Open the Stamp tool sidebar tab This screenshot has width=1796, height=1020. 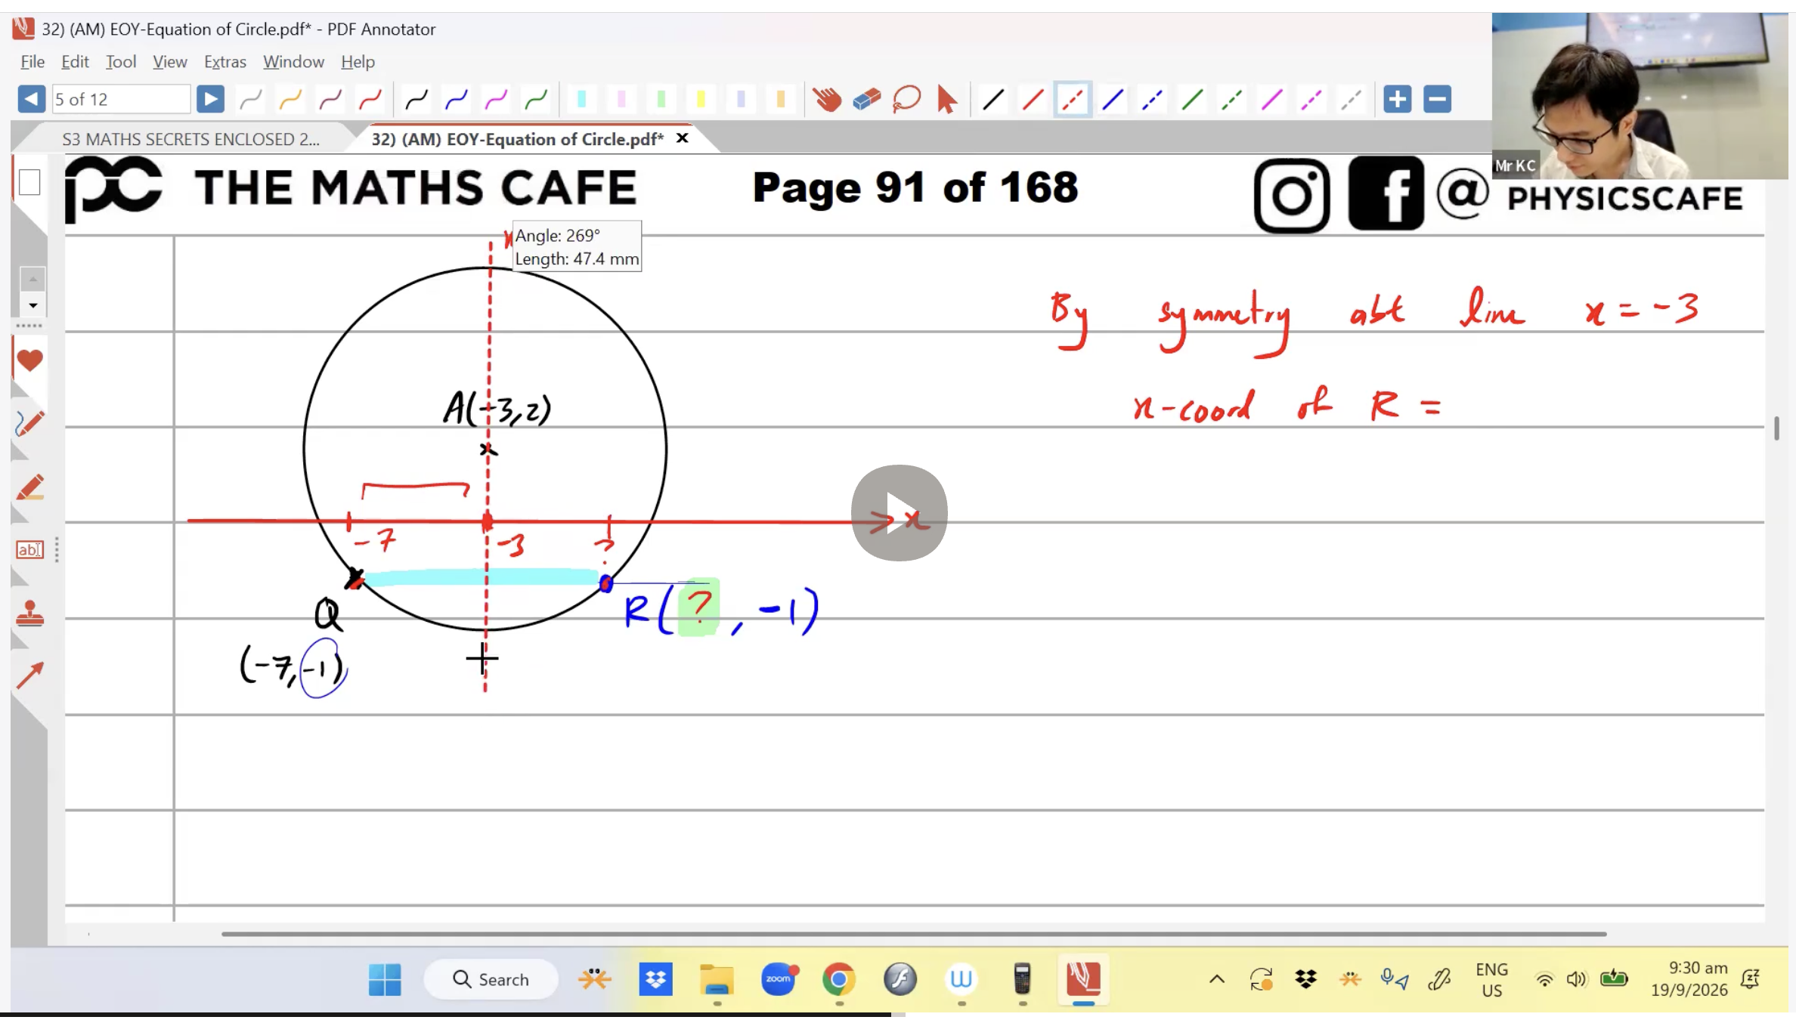click(29, 614)
